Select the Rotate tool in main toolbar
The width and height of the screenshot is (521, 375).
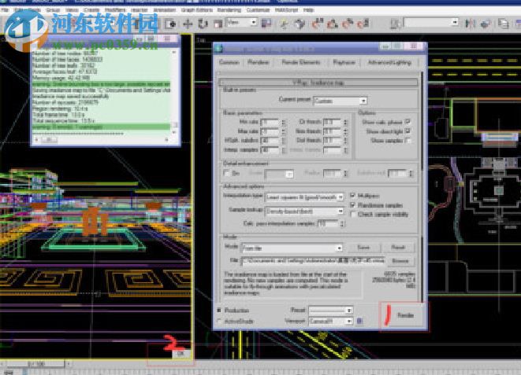tap(203, 24)
